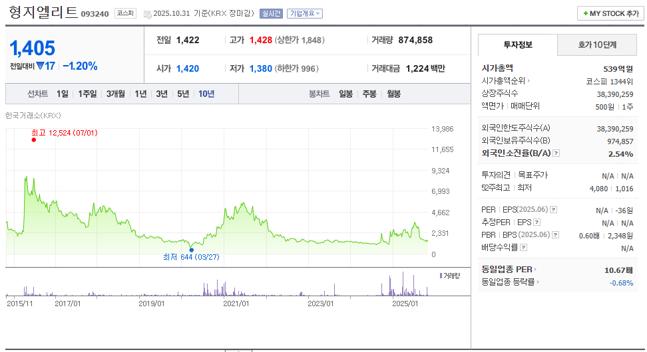The height and width of the screenshot is (352, 647).
Task: Click stock code 093240
Action: click(x=95, y=14)
